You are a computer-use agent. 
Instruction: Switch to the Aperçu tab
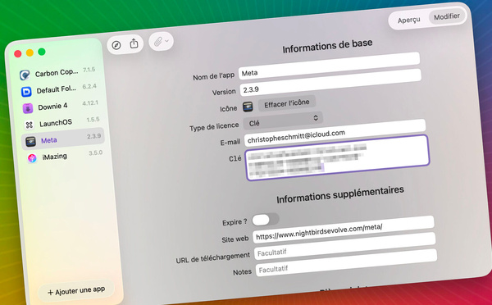408,20
